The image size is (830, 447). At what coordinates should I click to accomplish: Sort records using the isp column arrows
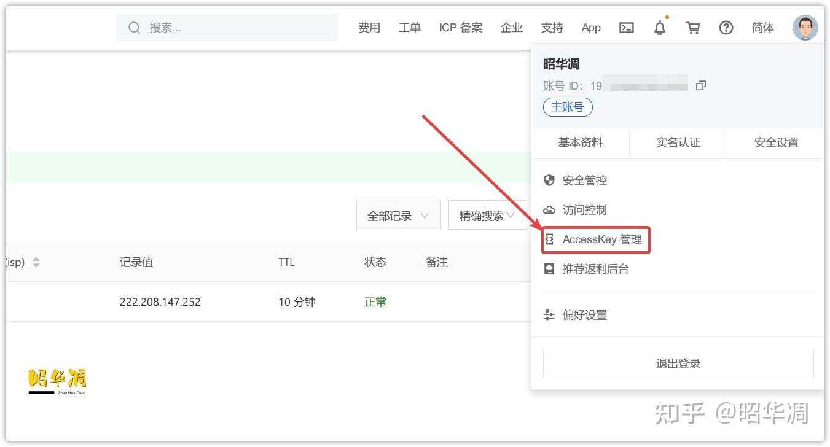tap(36, 262)
